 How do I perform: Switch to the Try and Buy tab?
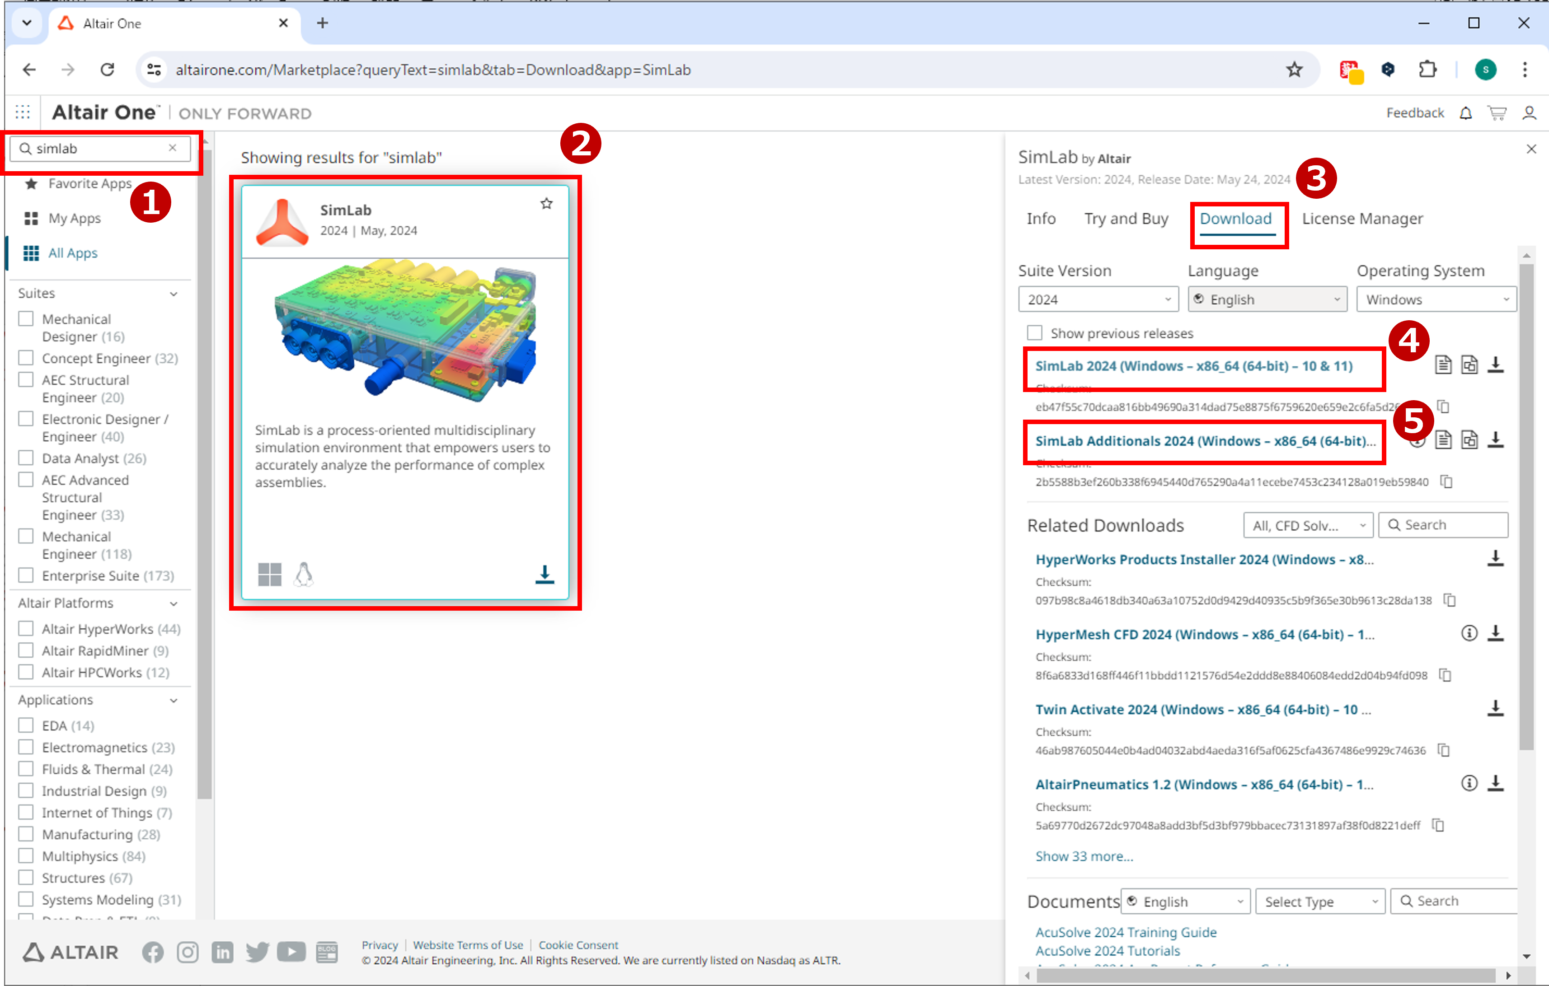pos(1126,219)
